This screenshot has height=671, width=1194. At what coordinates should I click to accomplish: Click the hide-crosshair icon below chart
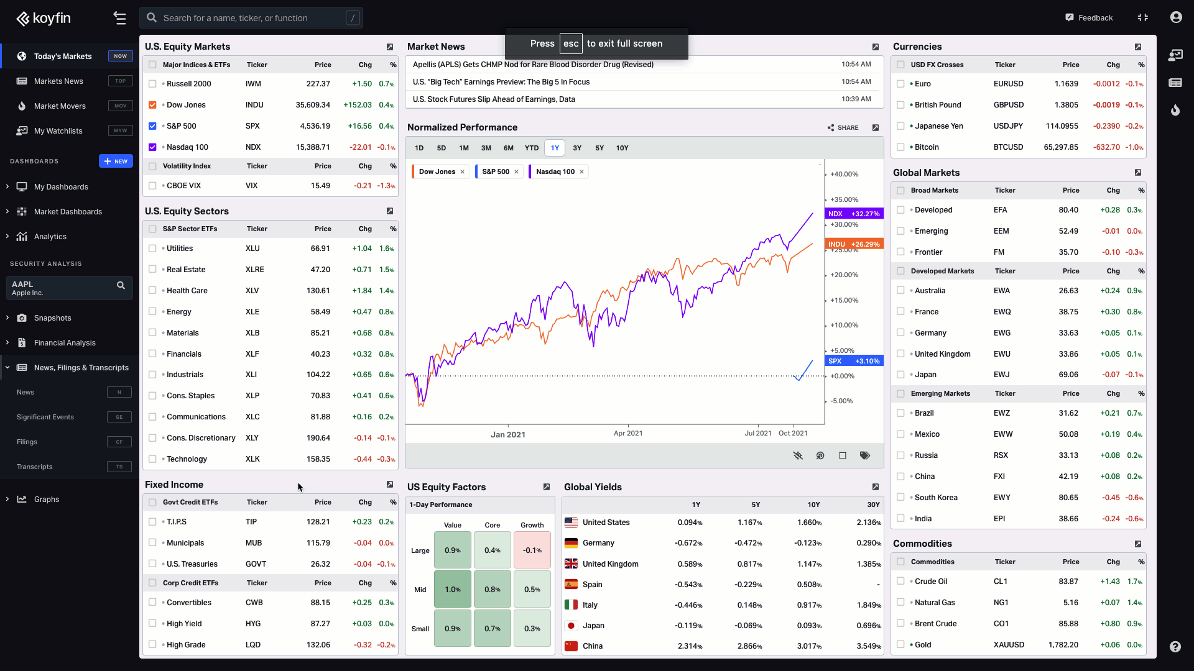coord(798,455)
